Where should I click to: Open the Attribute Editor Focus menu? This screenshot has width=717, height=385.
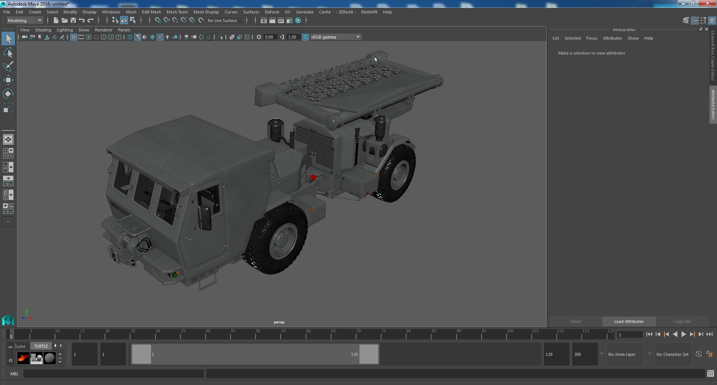pyautogui.click(x=591, y=38)
